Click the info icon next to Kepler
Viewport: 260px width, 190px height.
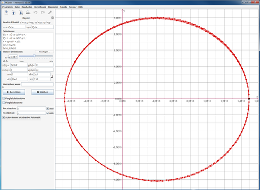click(x=52, y=18)
